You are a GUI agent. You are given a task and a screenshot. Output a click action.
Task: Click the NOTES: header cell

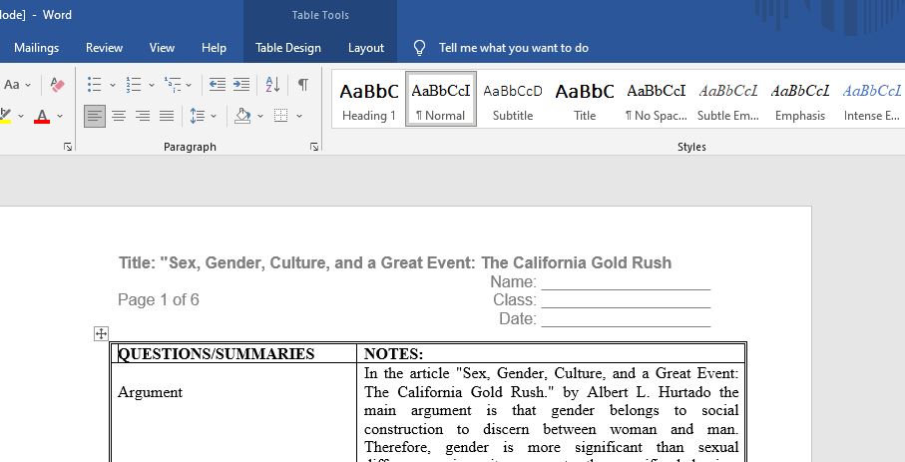551,354
